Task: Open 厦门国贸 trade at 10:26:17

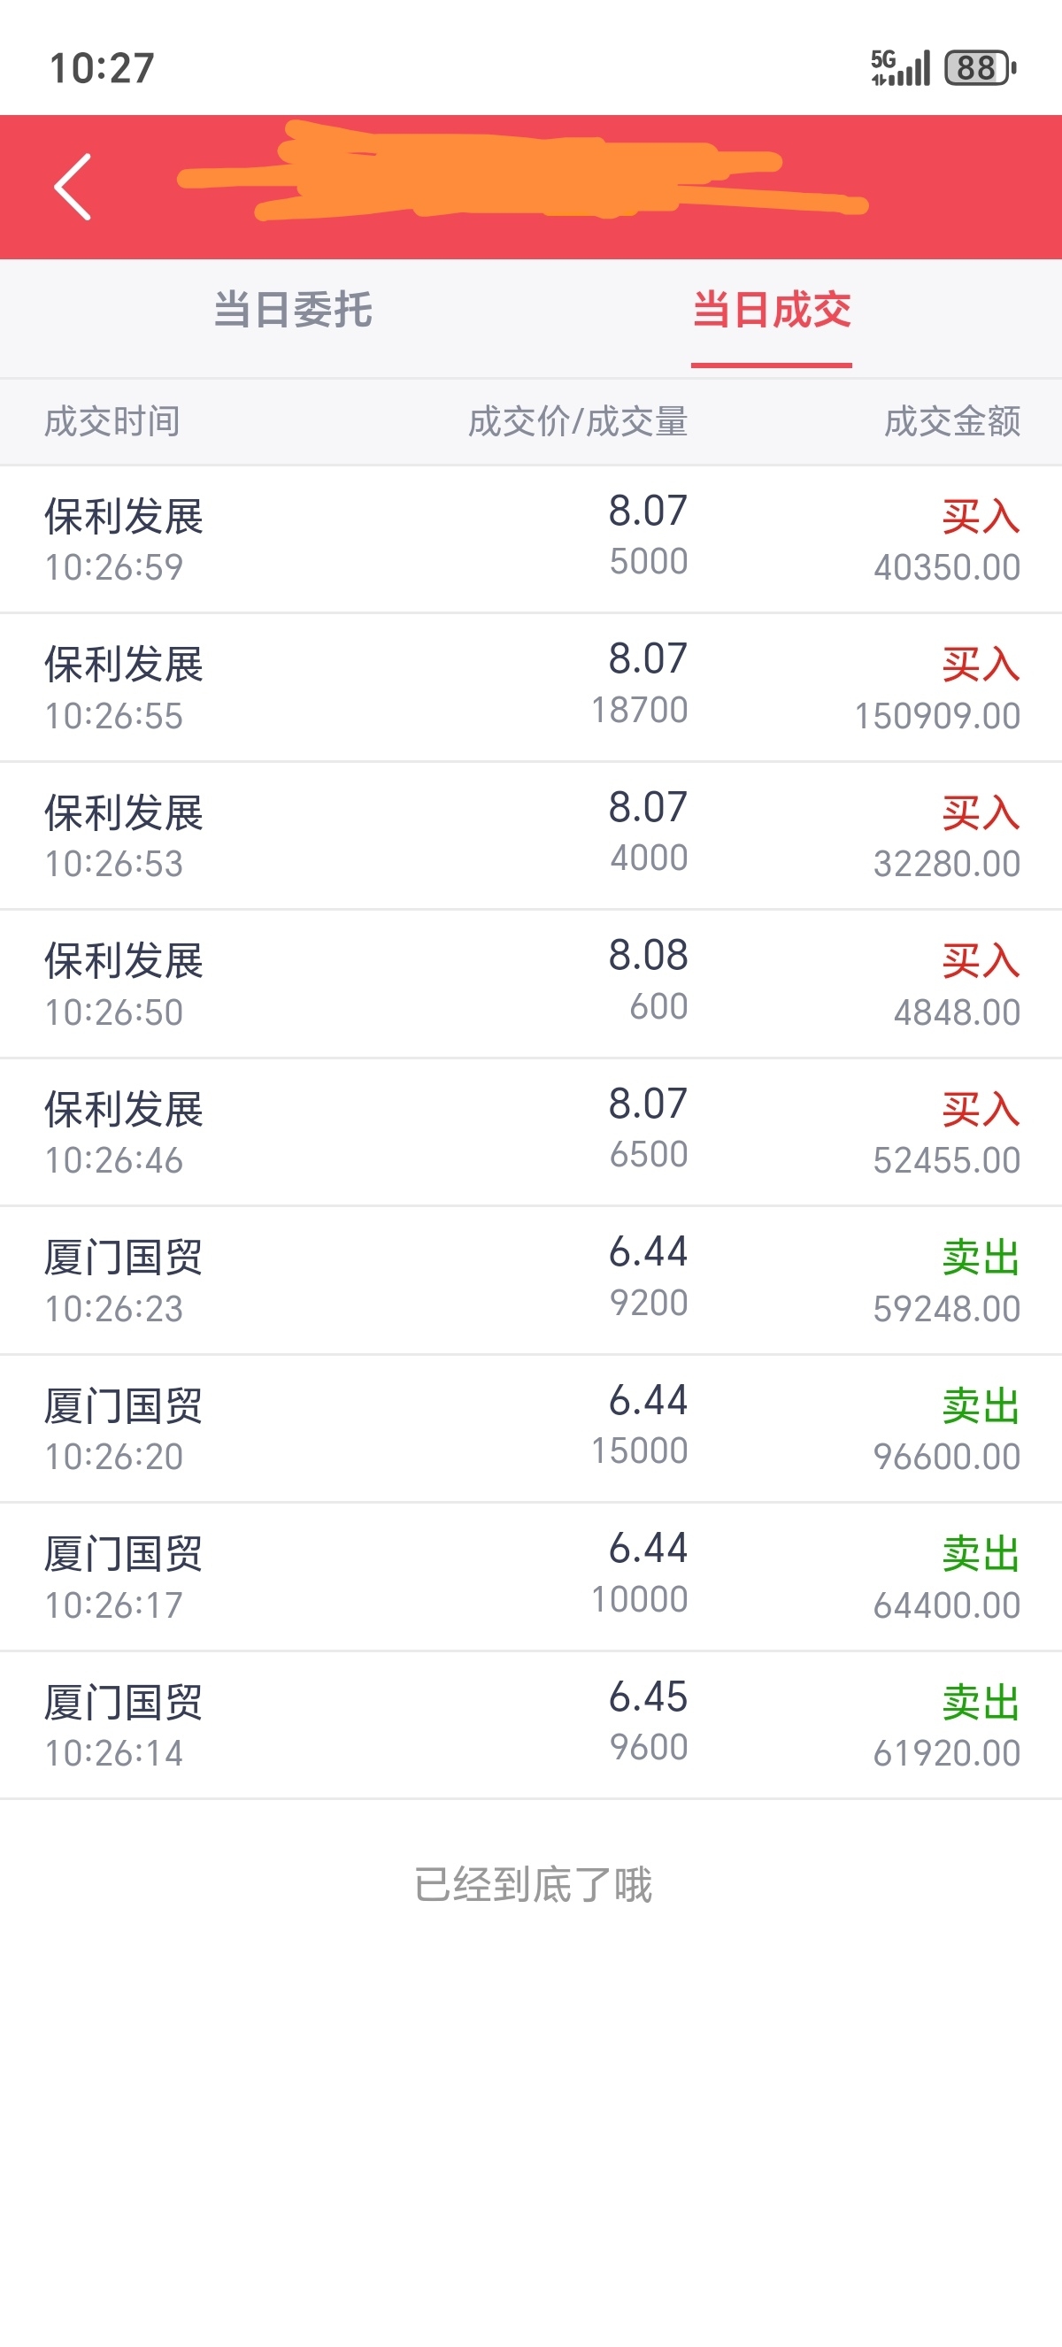Action: 531,1577
